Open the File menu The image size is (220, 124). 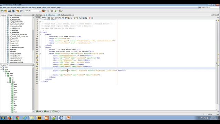pos(1,8)
